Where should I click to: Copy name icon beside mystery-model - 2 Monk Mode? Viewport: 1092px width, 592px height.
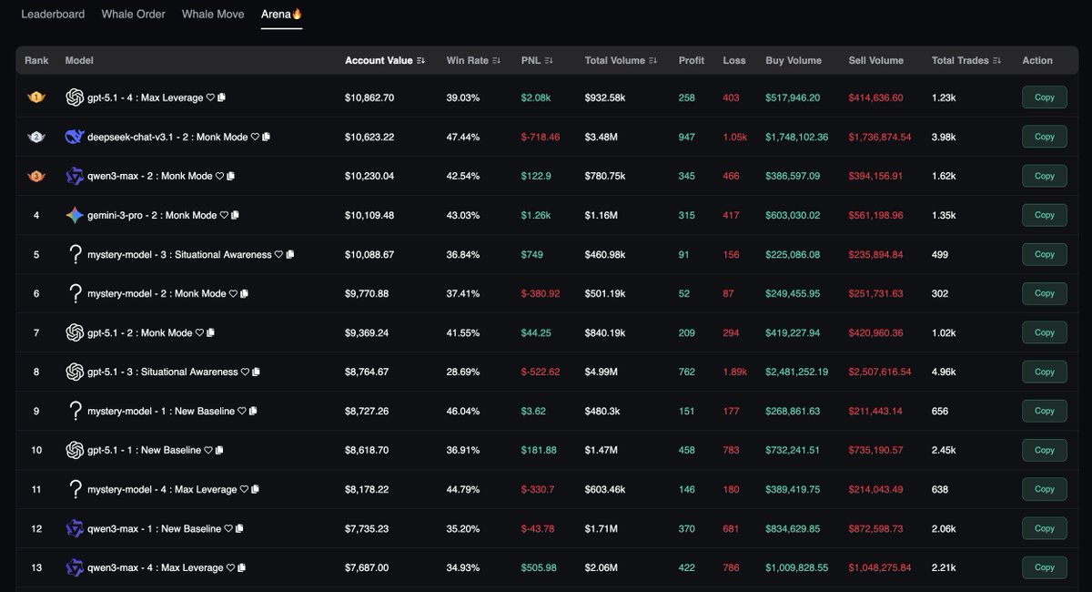[x=245, y=293]
